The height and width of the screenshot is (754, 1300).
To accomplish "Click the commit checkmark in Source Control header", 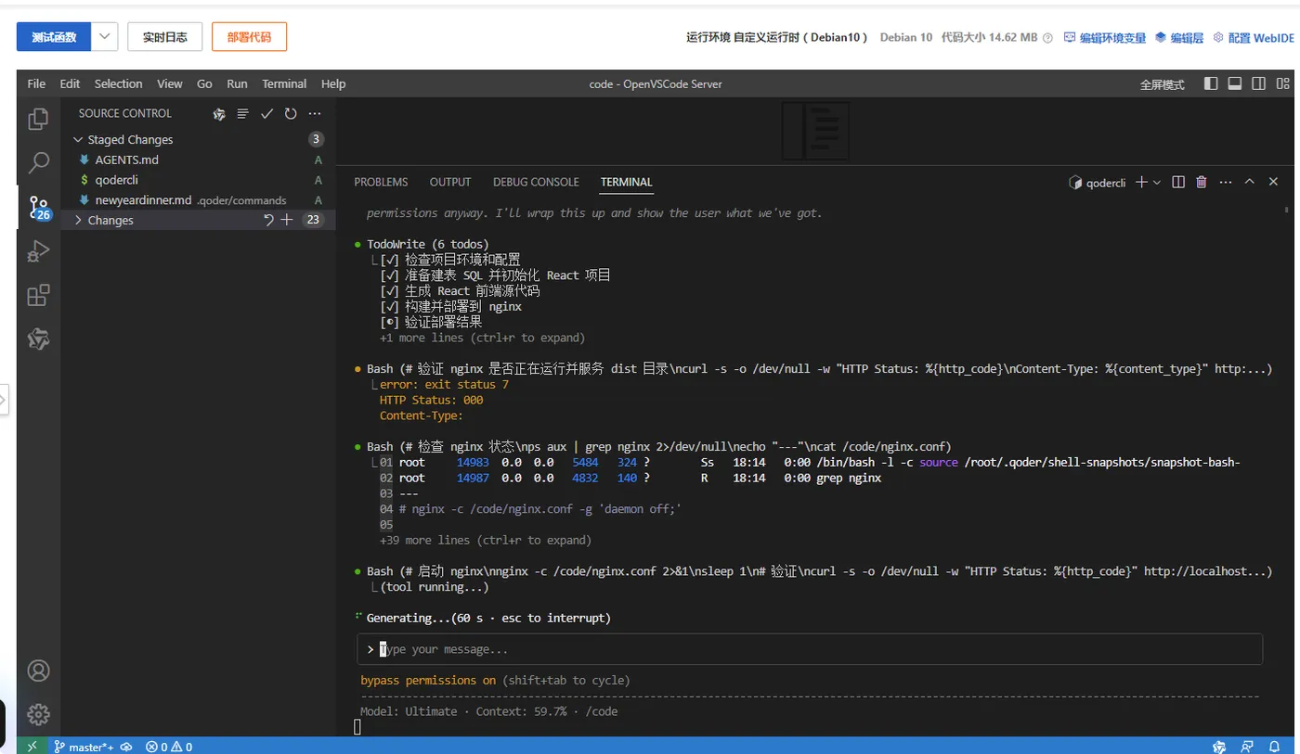I will pos(266,114).
